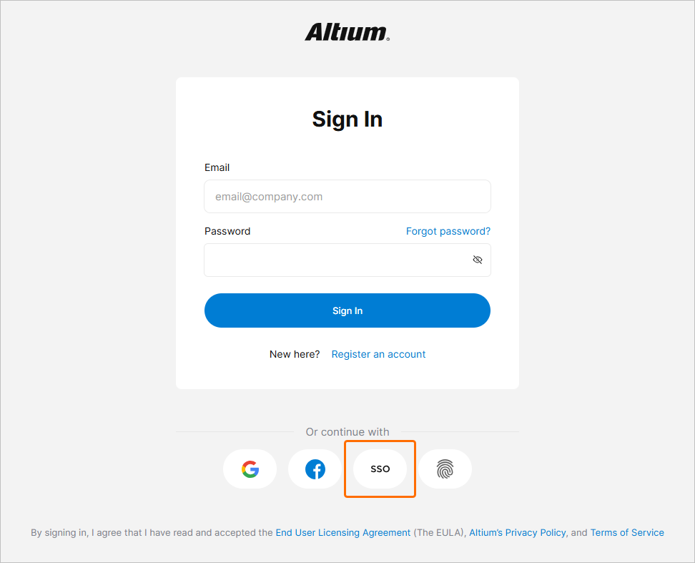Continue with Facebook sign-in icon
Image resolution: width=695 pixels, height=563 pixels.
pos(315,469)
